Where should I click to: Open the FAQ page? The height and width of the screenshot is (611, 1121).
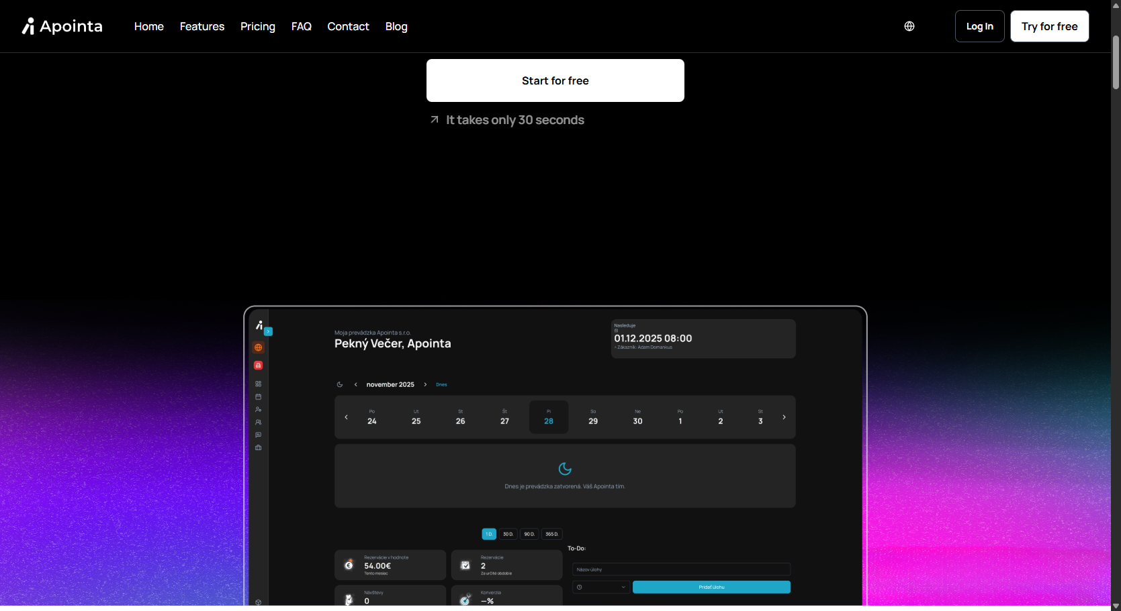click(302, 26)
